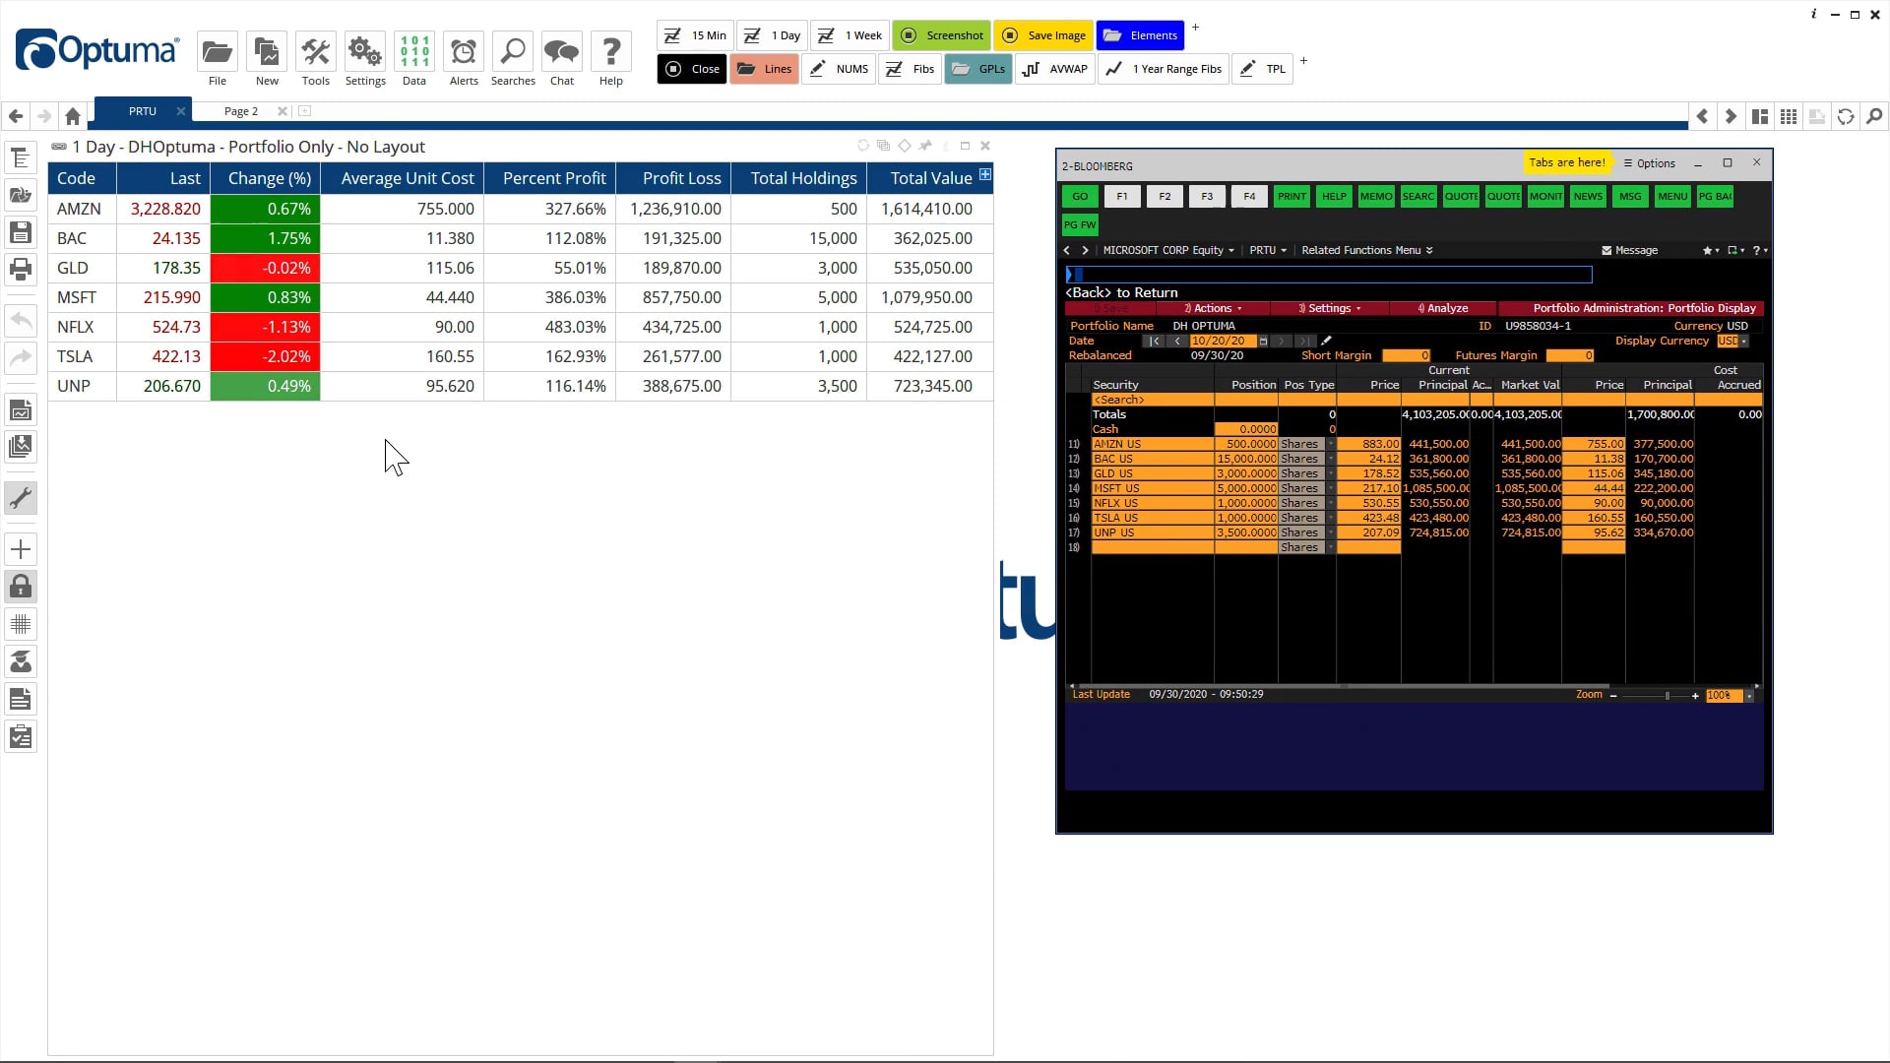Viewport: 1890px width, 1063px height.
Task: Expand Related Functions Menu in Bloomberg
Action: (1367, 250)
